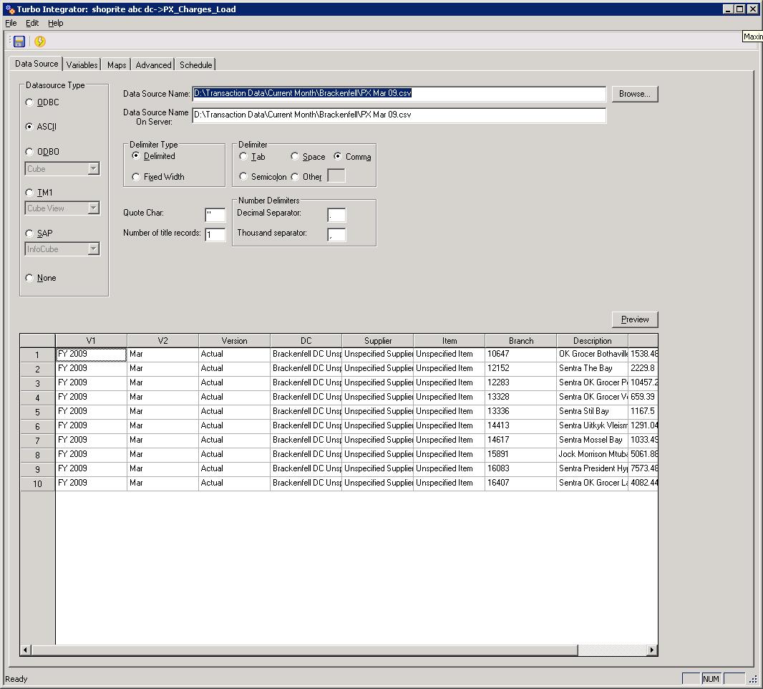Click the Thousand separator input field

pyautogui.click(x=336, y=235)
